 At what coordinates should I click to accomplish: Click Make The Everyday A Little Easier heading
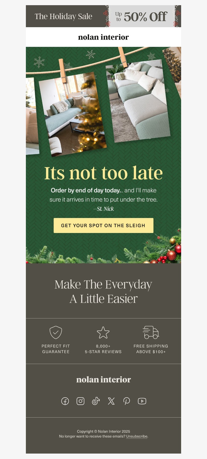pos(103,292)
